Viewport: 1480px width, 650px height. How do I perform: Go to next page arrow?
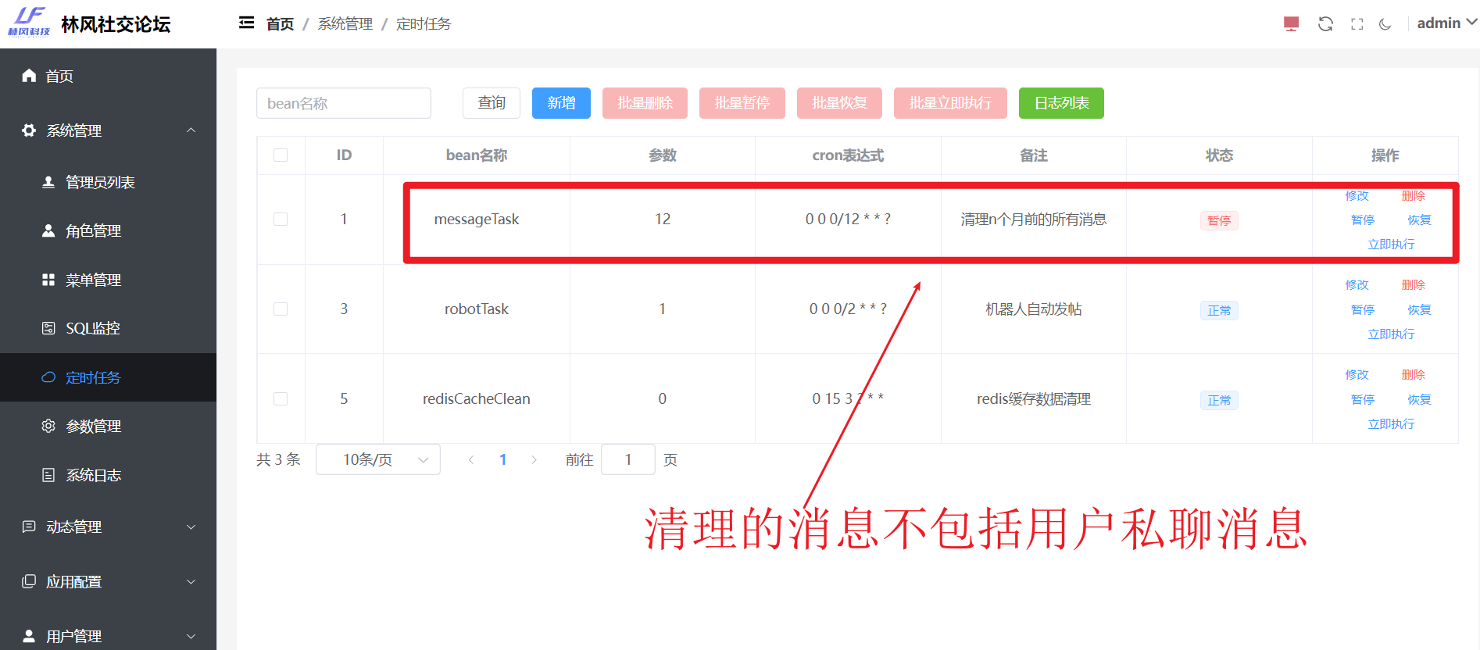pos(534,459)
